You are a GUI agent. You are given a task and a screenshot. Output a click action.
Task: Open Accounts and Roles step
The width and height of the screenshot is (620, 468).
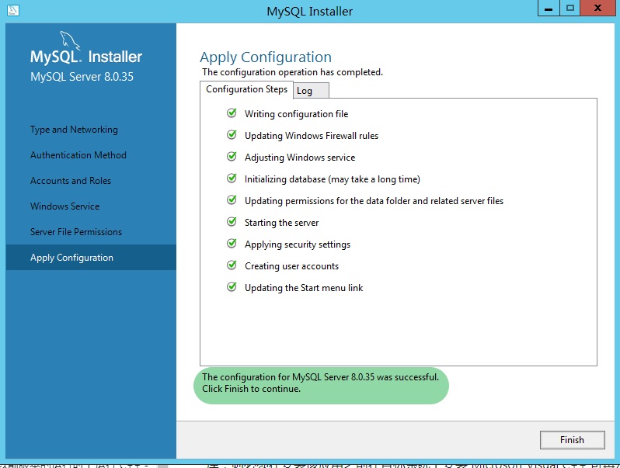tap(71, 181)
